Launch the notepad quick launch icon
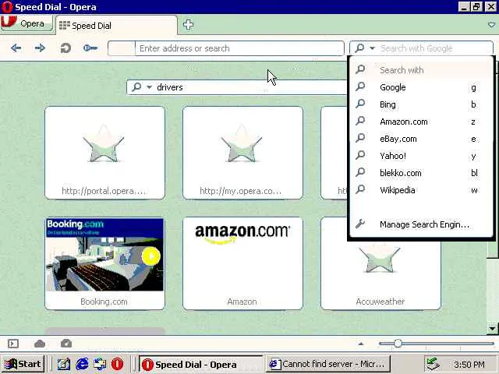This screenshot has width=499, height=374. coord(64,364)
